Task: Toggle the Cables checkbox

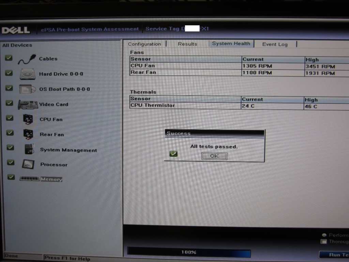Action: pos(9,58)
